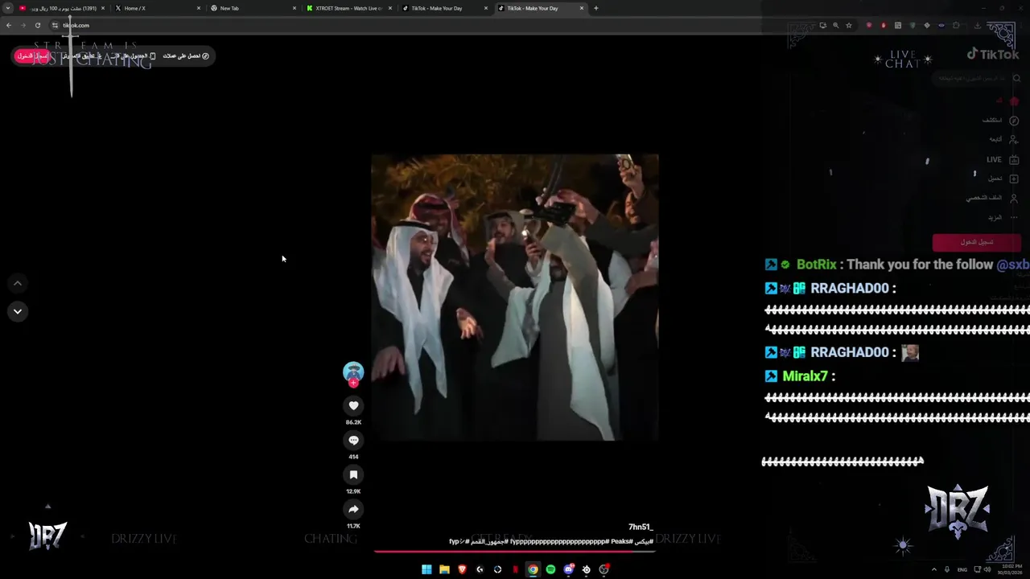Open Discord from taskbar
This screenshot has width=1030, height=579.
pos(568,569)
